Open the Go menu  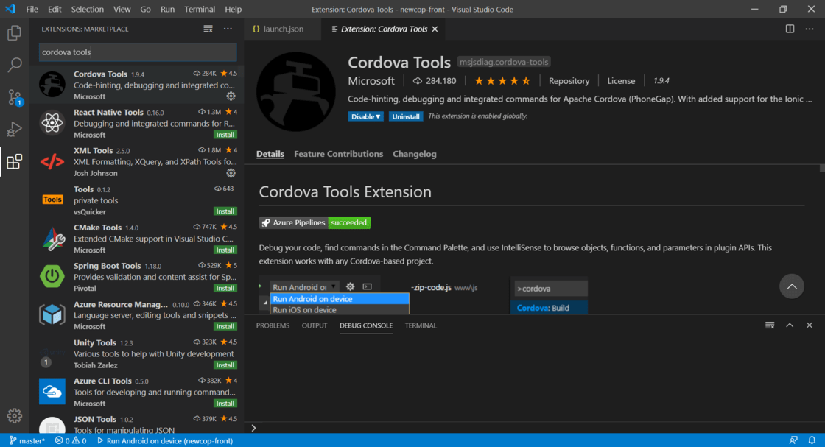(x=145, y=9)
